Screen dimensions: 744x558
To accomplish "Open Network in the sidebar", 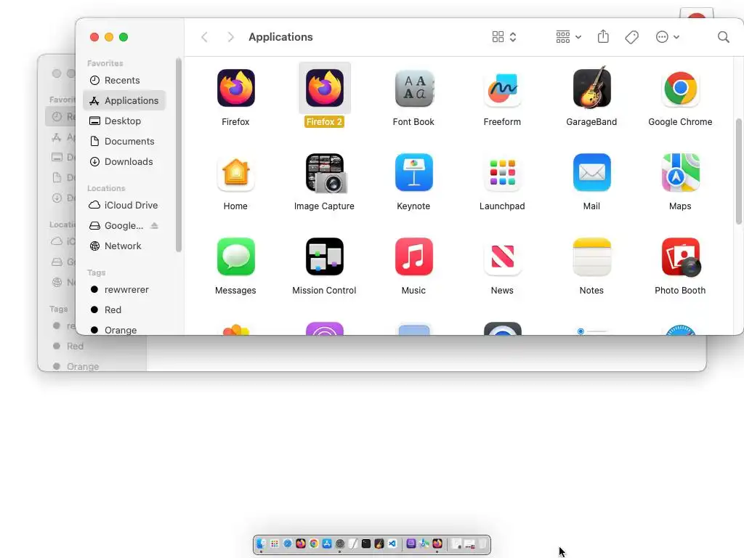I will (124, 246).
